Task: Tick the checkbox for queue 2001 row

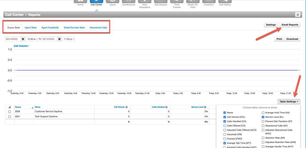Action: pos(10,117)
